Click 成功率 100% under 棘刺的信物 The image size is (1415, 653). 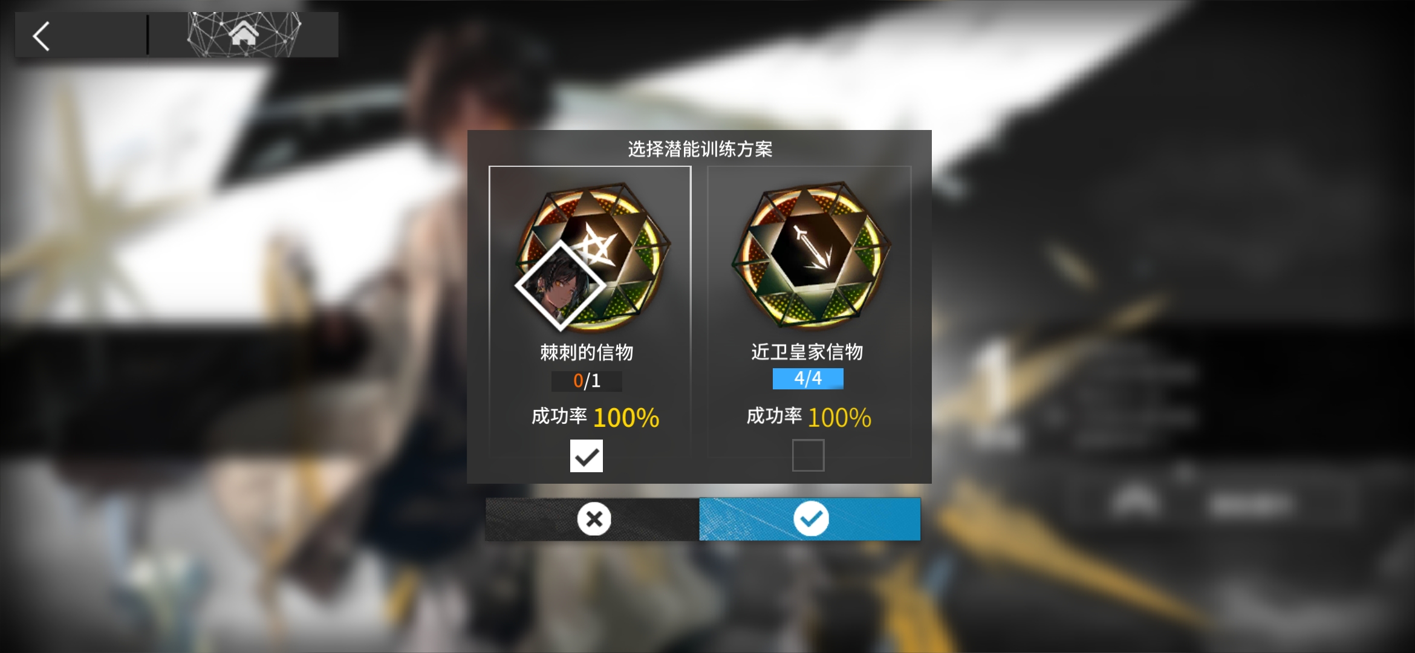tap(595, 417)
